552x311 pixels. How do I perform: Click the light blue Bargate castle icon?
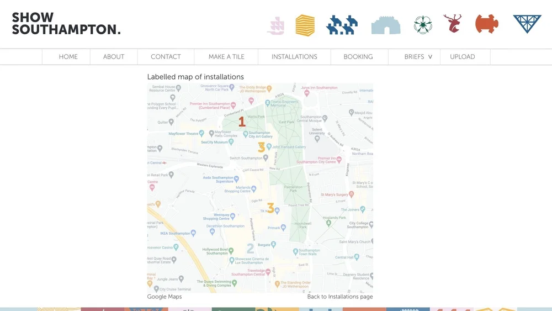(386, 25)
